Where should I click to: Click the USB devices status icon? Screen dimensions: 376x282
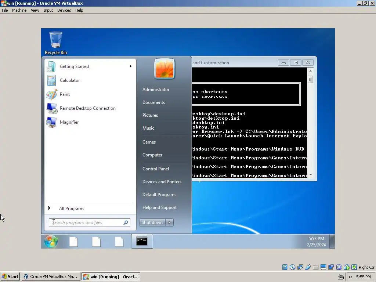tap(308, 267)
